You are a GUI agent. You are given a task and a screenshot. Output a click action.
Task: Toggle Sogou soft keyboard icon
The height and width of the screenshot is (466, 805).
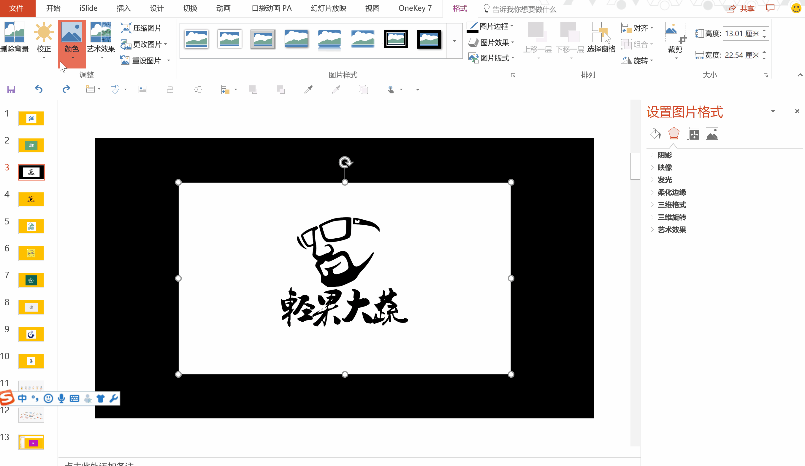(75, 398)
